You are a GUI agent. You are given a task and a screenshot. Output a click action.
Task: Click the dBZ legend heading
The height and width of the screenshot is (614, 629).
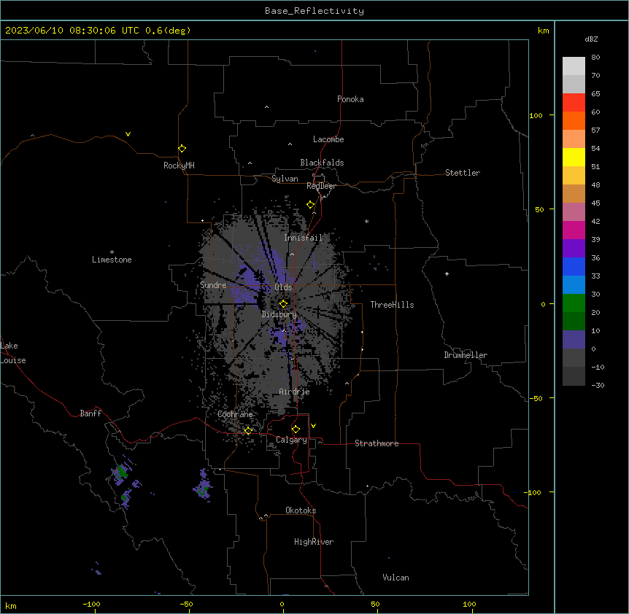591,39
